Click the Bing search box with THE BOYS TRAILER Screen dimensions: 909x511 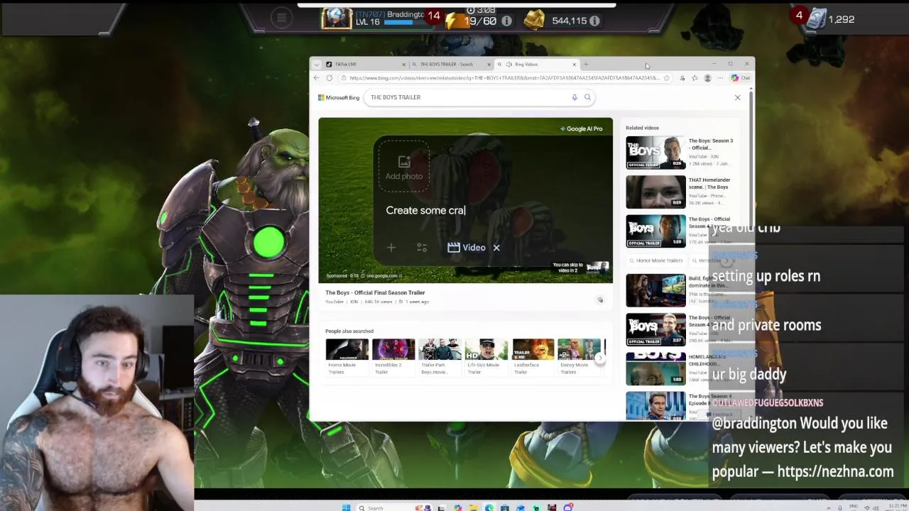point(479,97)
